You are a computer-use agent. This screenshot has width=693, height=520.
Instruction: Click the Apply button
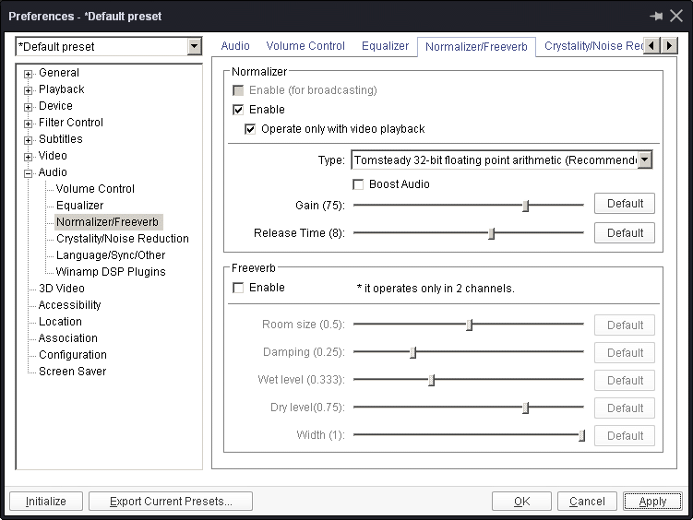click(x=652, y=501)
